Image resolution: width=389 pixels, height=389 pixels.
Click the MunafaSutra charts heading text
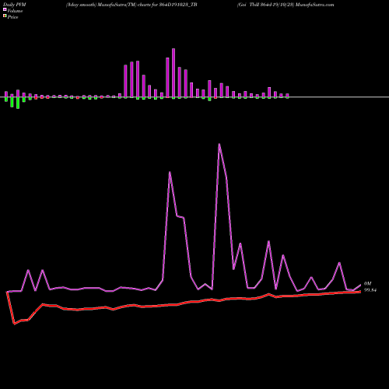pos(131,5)
